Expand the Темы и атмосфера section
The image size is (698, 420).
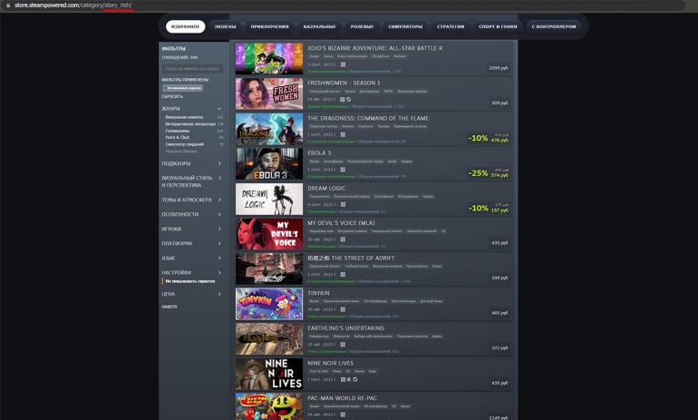[x=192, y=200]
